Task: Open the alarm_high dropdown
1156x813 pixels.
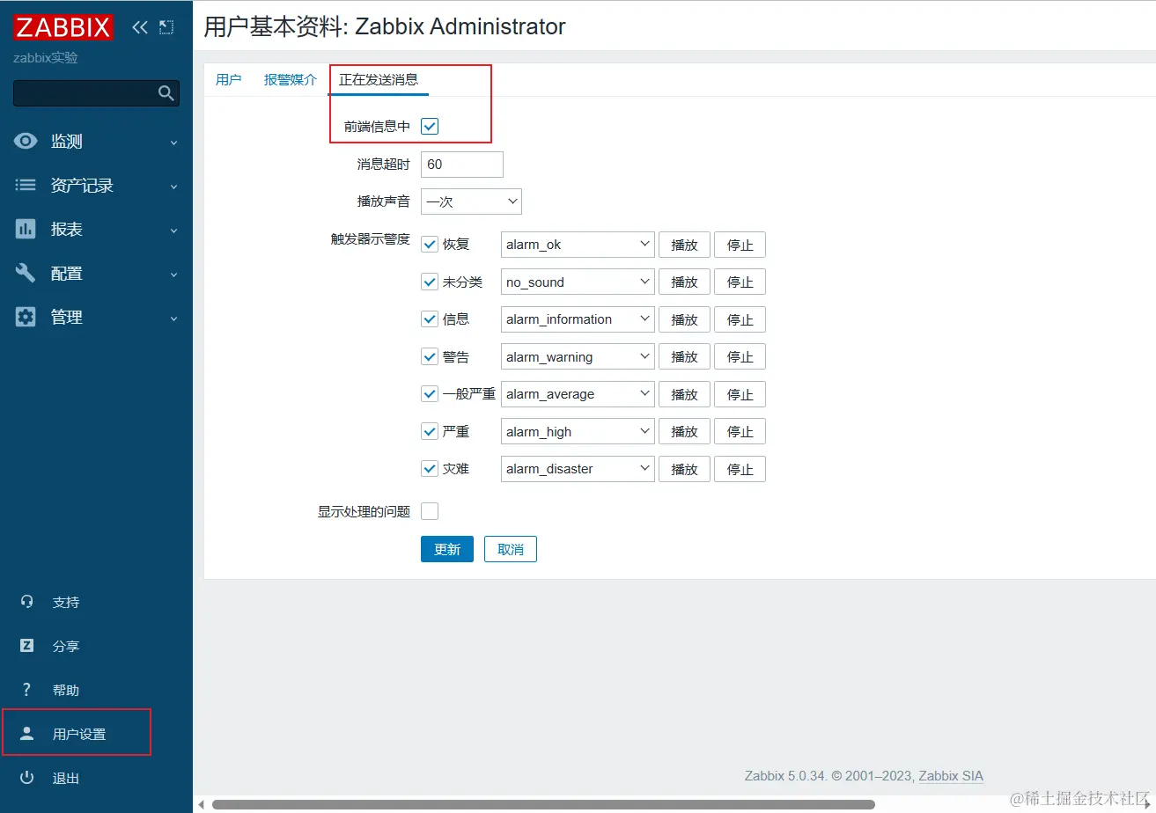Action: (578, 432)
